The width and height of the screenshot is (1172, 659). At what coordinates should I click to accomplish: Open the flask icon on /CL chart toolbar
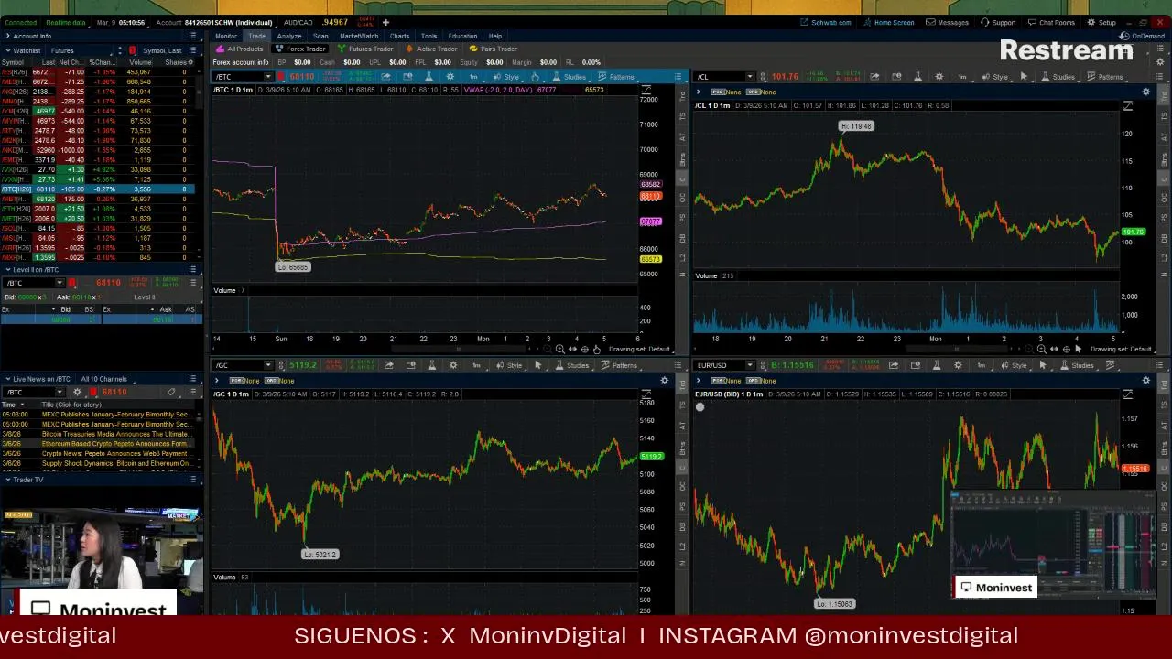pyautogui.click(x=917, y=77)
